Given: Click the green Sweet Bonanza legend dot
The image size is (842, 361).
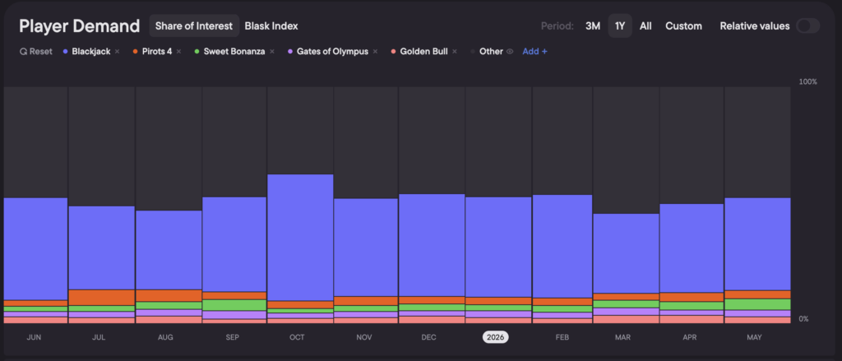Looking at the screenshot, I should click(197, 52).
